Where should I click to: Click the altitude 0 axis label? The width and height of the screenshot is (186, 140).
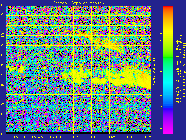[3, 134]
